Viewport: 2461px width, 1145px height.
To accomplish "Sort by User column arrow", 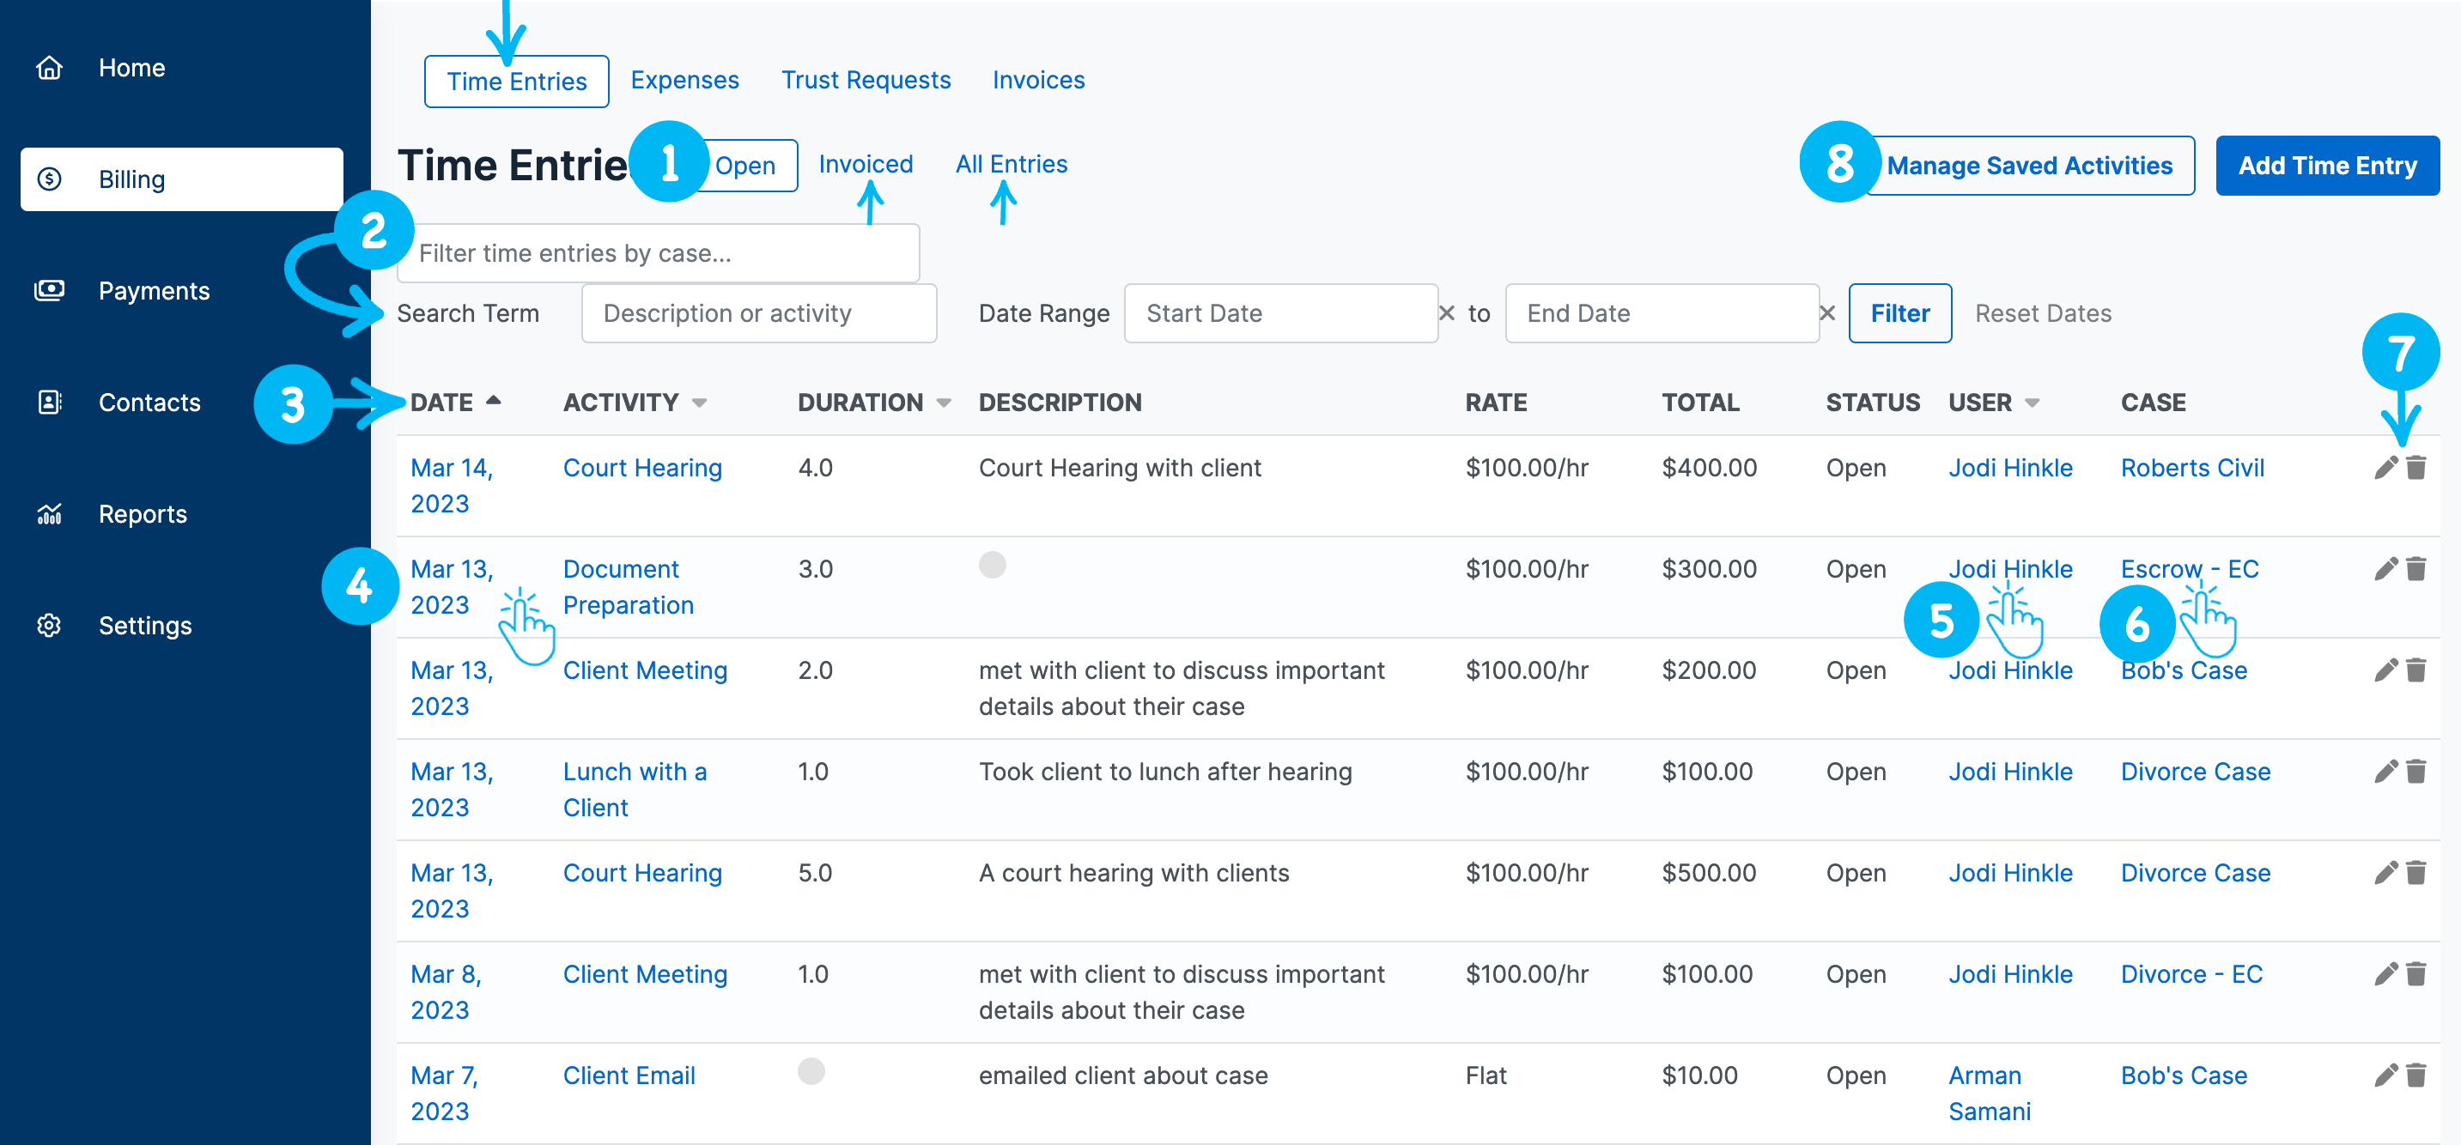I will [x=2032, y=403].
